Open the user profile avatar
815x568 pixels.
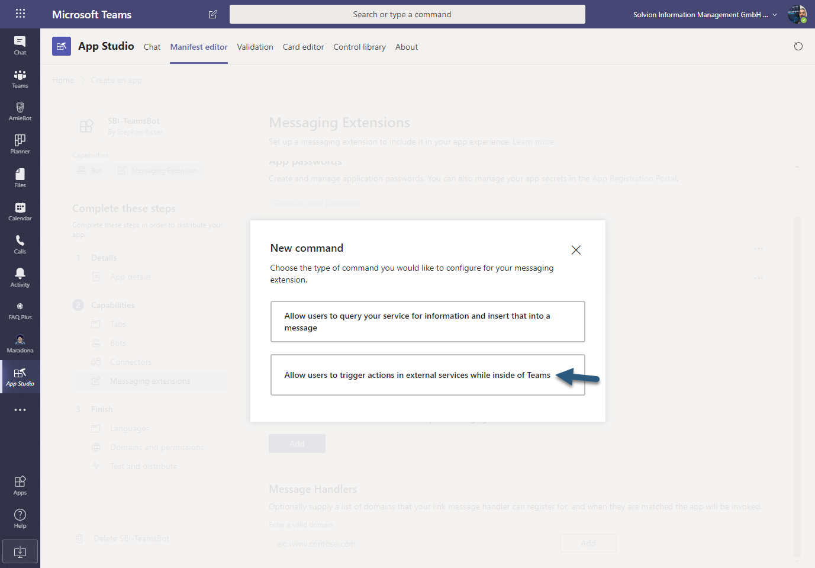[797, 14]
